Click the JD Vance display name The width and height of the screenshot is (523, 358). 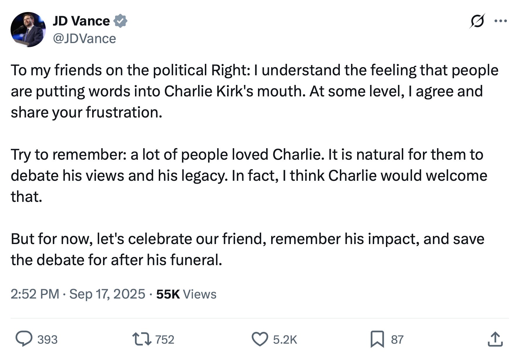(81, 21)
